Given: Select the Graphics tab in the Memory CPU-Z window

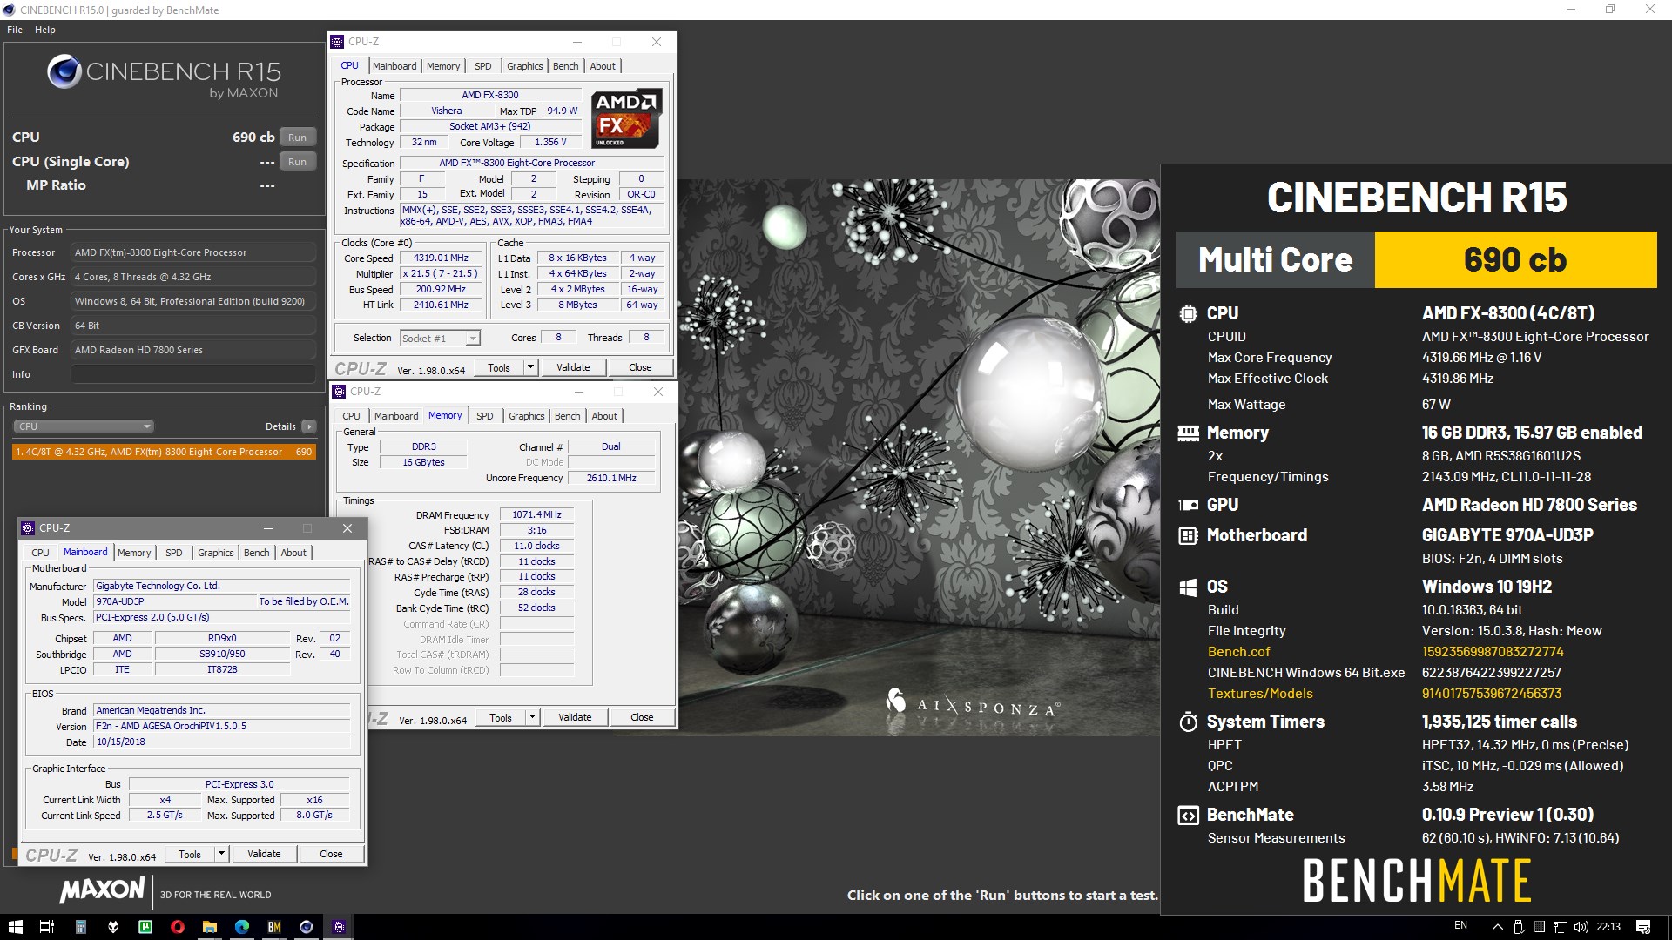Looking at the screenshot, I should tap(527, 416).
